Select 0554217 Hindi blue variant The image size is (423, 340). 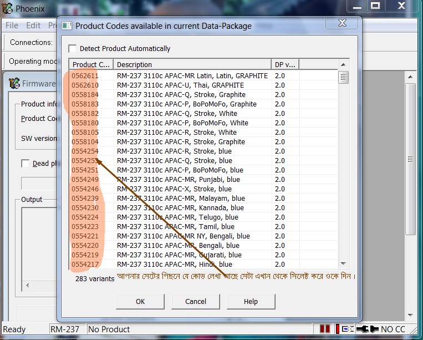click(203, 265)
